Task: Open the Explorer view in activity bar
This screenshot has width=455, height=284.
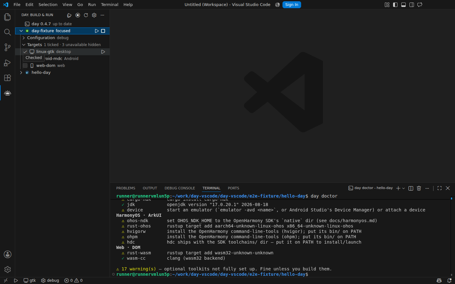Action: point(8,17)
